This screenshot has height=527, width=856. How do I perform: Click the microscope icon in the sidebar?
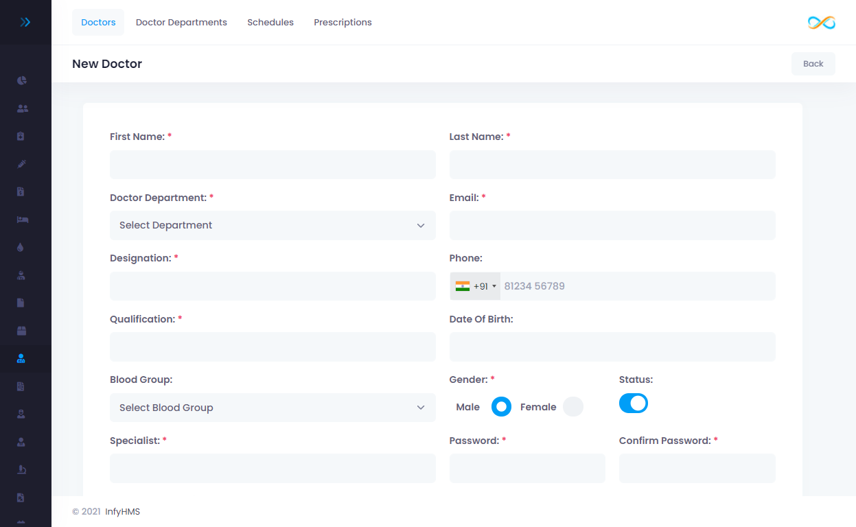pos(21,469)
